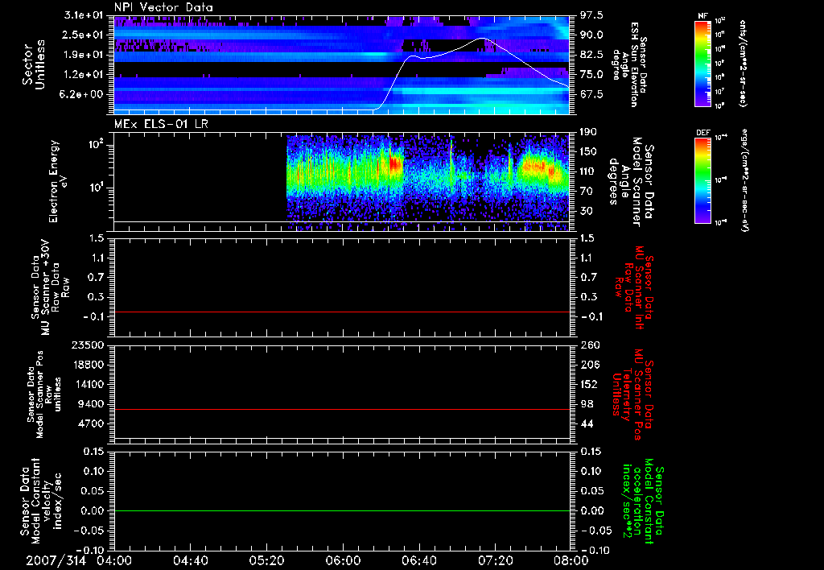
Task: Click the 23500 scanner position tick label
Action: (89, 345)
